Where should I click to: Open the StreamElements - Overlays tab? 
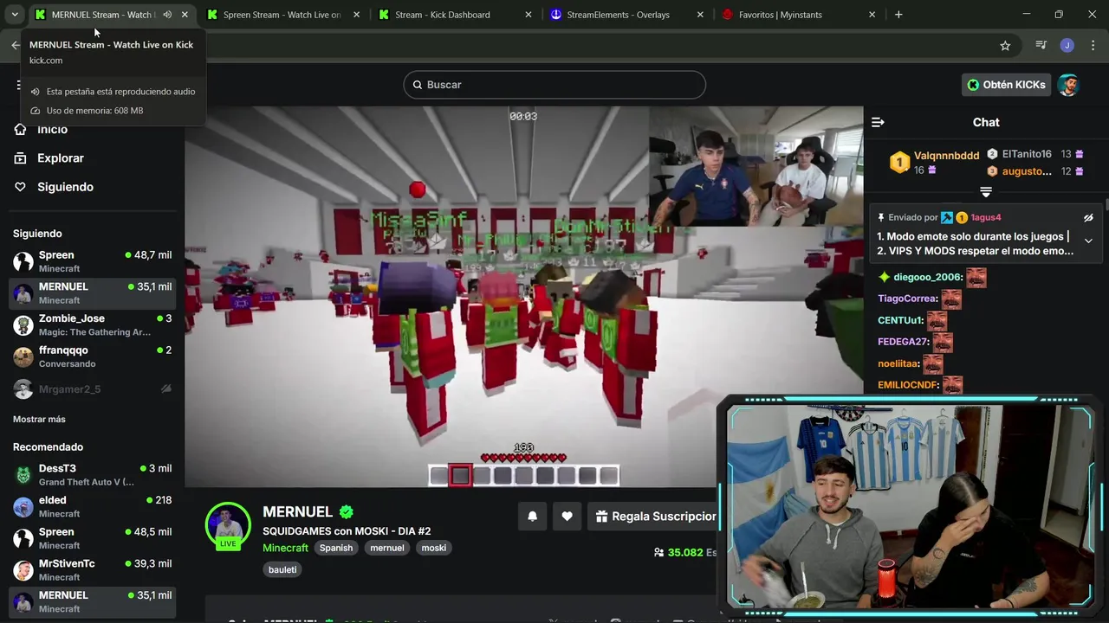coord(618,15)
